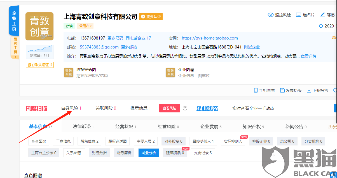Open the 企业发展 tab
Screen dimensions: 337x178
211,127
